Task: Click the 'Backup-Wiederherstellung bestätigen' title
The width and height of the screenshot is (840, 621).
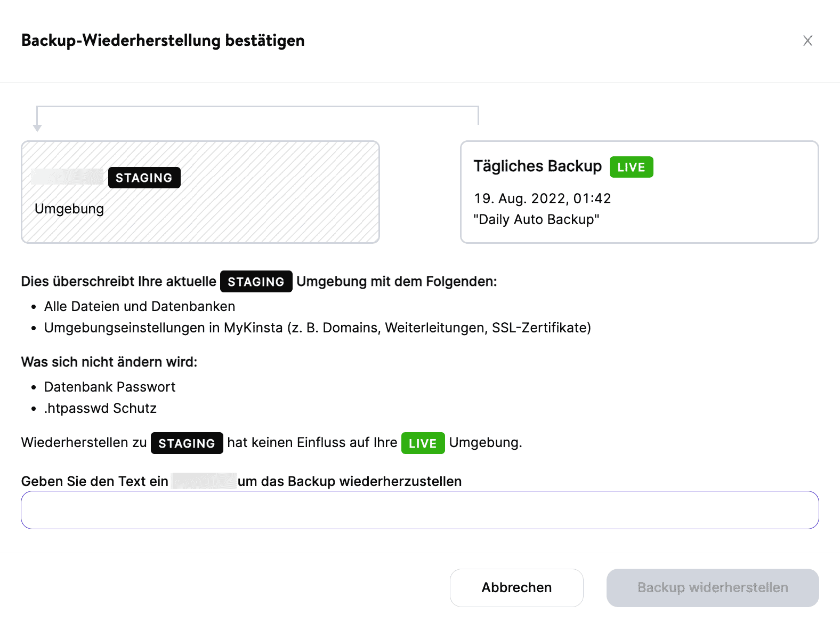Action: (x=163, y=40)
